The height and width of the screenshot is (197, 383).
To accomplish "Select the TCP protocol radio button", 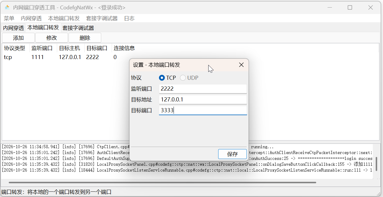I will tap(167, 78).
